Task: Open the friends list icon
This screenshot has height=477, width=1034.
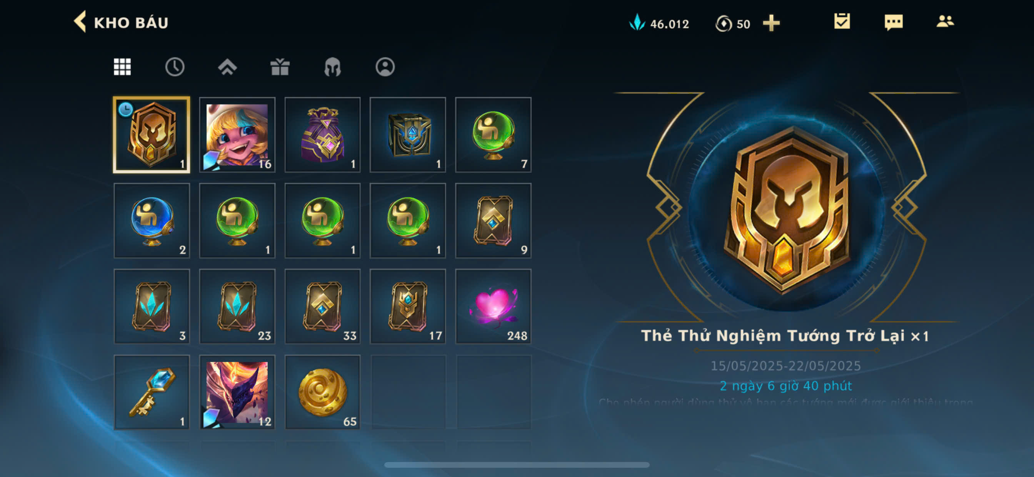Action: click(x=945, y=22)
